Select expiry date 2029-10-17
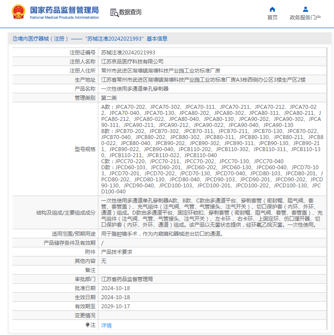Image resolution: width=334 pixels, height=335 pixels. tap(116, 306)
